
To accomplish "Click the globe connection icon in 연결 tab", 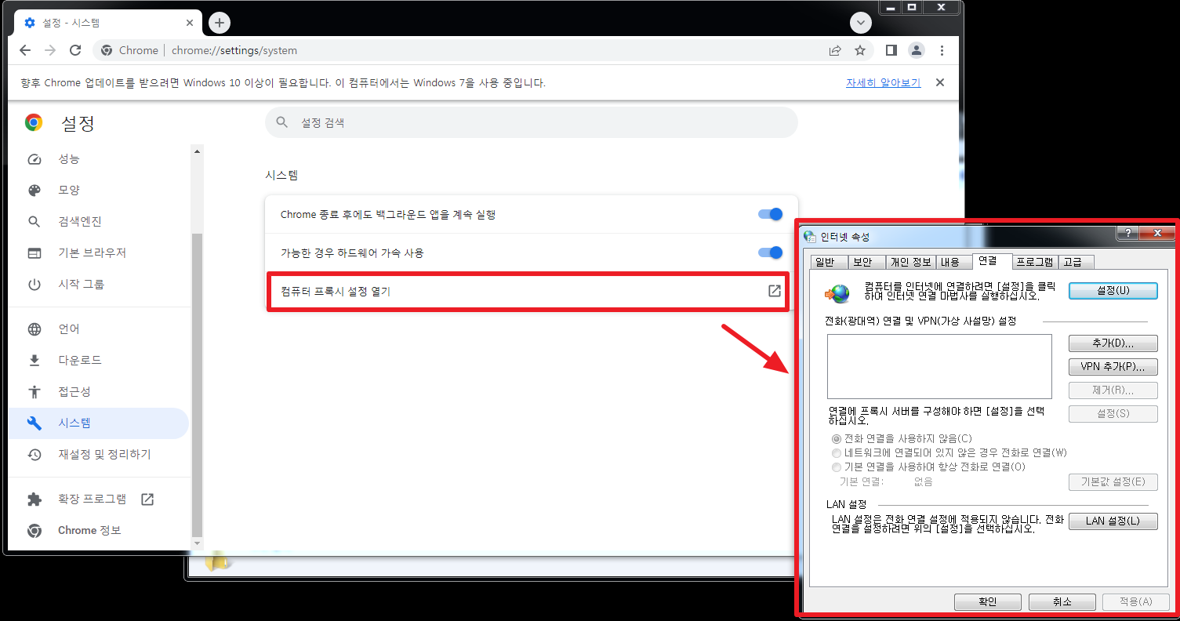I will click(x=838, y=293).
